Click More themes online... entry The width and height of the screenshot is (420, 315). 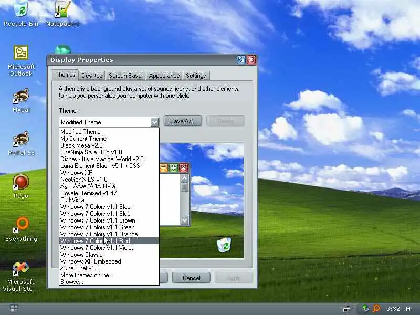pos(109,275)
